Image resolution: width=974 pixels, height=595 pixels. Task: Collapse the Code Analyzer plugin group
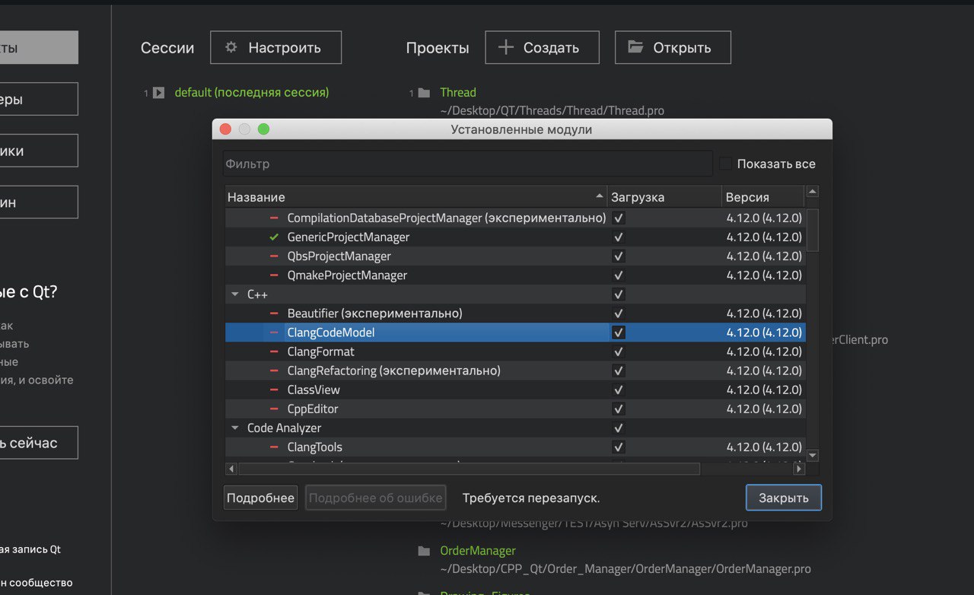point(234,428)
